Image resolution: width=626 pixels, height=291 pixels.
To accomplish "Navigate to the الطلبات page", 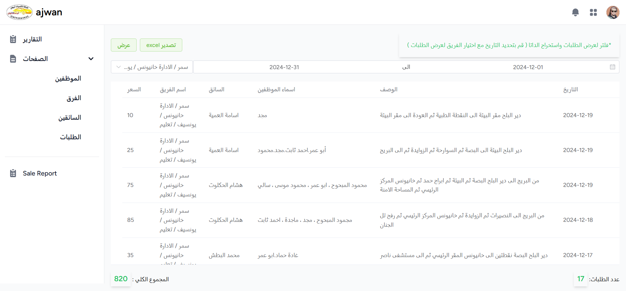I will 70,137.
